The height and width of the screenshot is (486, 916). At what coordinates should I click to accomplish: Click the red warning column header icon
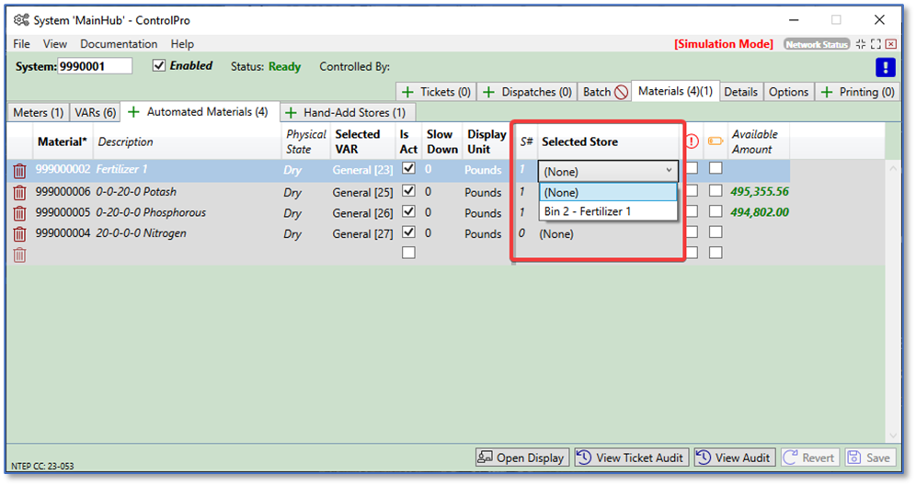point(692,141)
